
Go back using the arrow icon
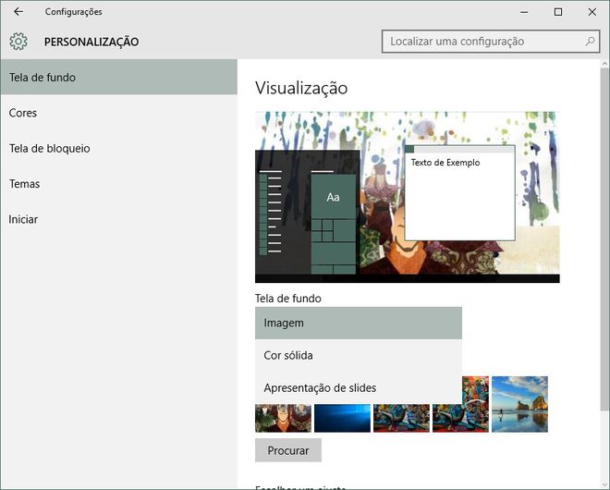pos(18,12)
